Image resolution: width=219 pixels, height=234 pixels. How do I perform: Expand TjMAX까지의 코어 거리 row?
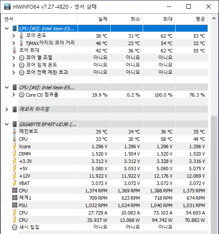[14, 43]
